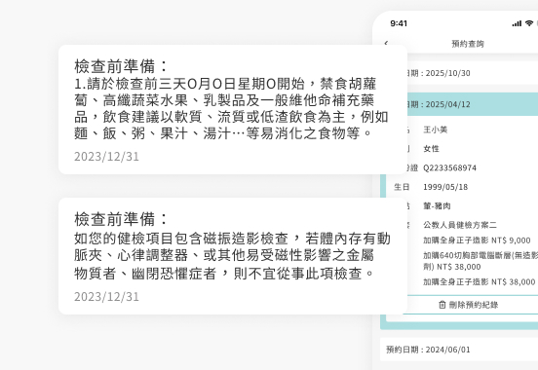Tap the cellular signal status icon
Viewport: 538px width, 370px height.
[517, 23]
